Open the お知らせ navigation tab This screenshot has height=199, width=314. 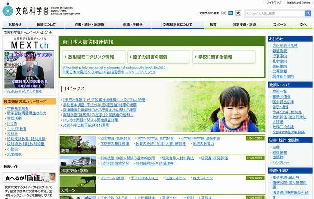(15, 25)
